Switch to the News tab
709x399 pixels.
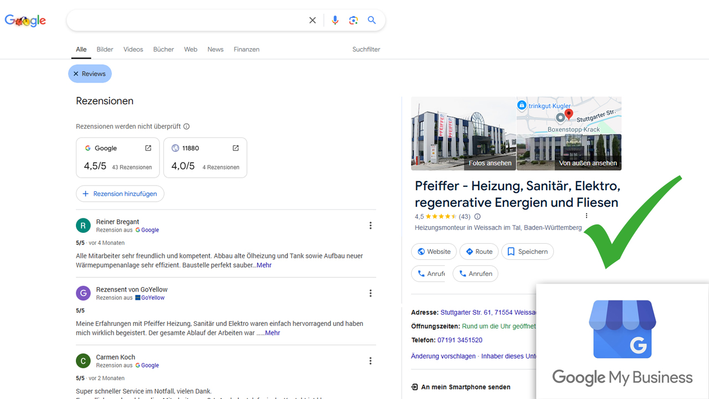pyautogui.click(x=215, y=49)
